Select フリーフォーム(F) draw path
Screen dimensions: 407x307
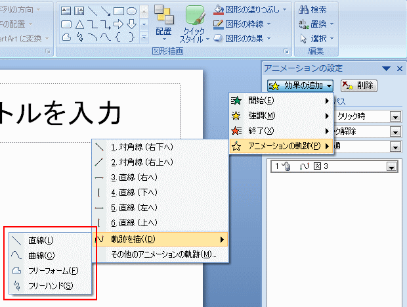(x=50, y=271)
